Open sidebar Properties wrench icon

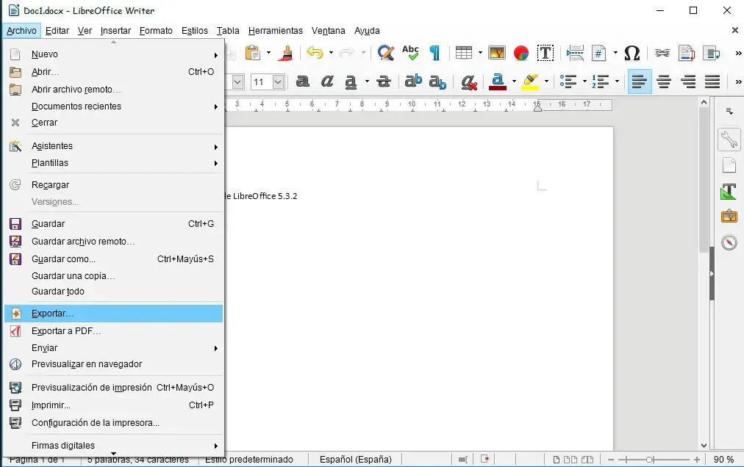point(729,140)
